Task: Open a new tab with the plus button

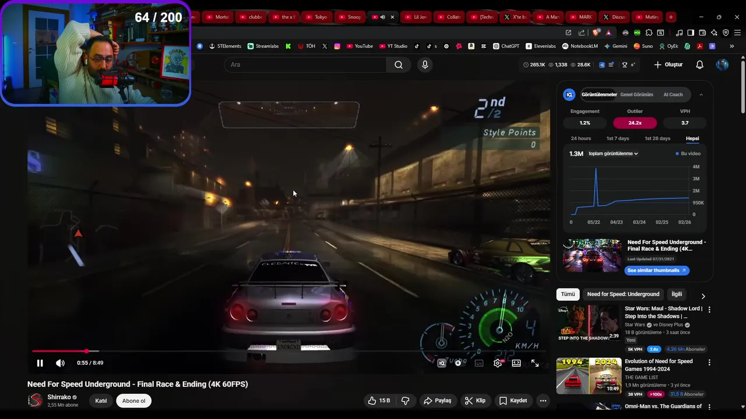Action: (671, 17)
